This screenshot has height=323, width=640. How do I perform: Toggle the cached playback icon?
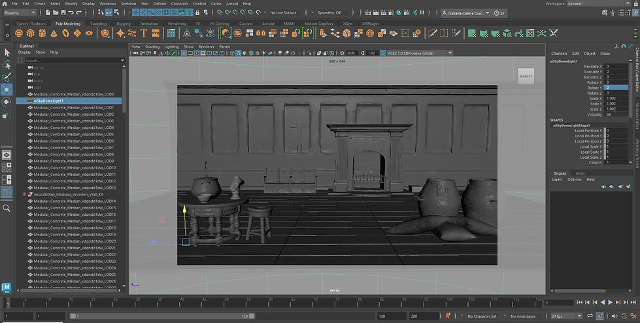click(x=599, y=316)
